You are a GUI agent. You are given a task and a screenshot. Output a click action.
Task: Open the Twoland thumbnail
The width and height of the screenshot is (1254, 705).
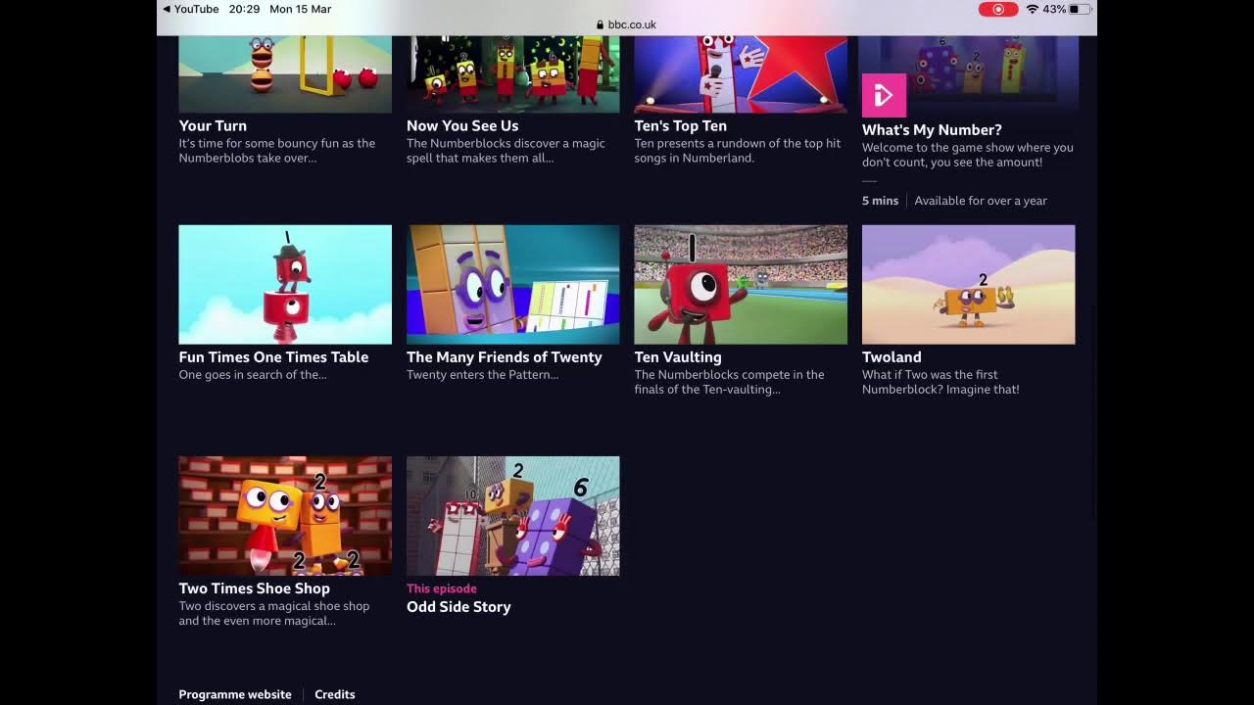(969, 285)
